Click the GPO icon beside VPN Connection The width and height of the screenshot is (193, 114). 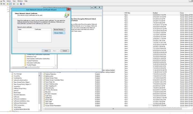coord(12,105)
